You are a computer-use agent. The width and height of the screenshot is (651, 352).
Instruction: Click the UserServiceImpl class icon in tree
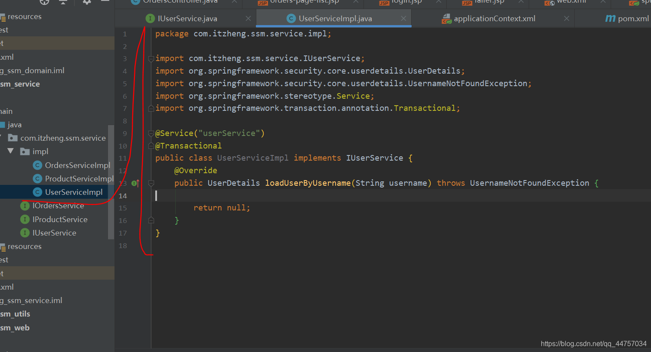pos(38,192)
